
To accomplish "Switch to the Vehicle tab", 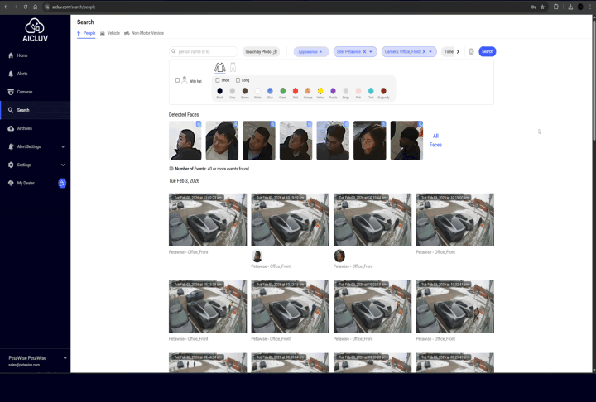I will (110, 33).
